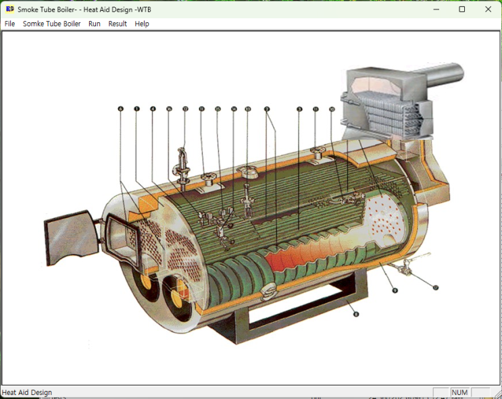The height and width of the screenshot is (399, 502).
Task: Minimize the Smoke Tube Boiler window
Action: (x=436, y=9)
